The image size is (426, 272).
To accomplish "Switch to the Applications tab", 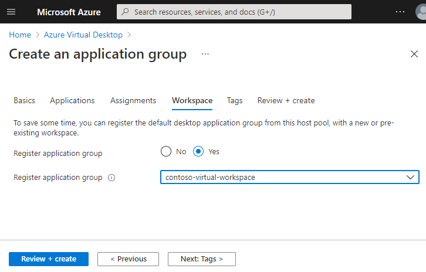I will pyautogui.click(x=72, y=100).
